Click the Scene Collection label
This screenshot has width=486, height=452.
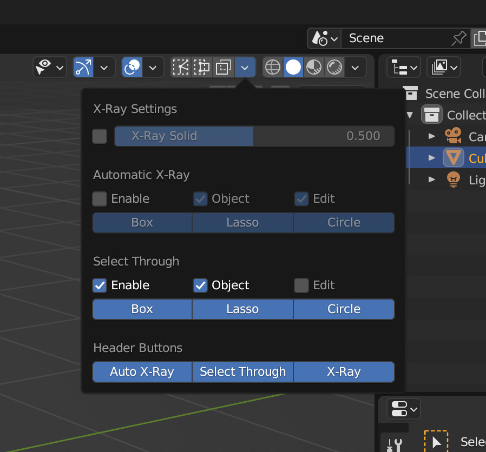click(456, 94)
